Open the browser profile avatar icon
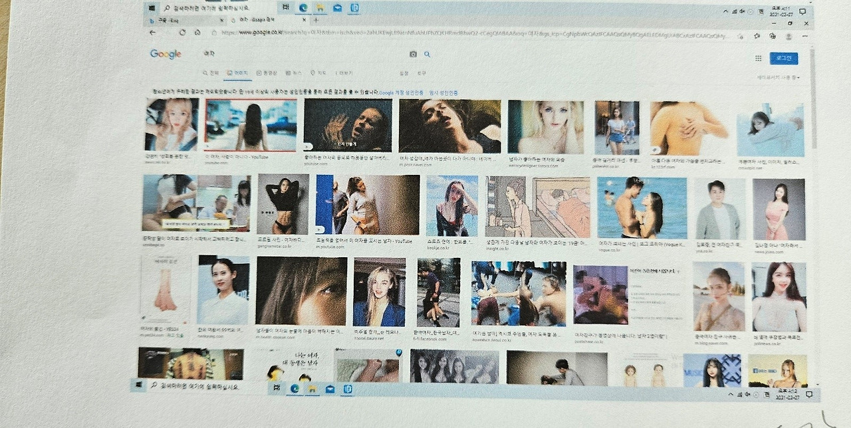This screenshot has width=851, height=428. click(x=789, y=36)
